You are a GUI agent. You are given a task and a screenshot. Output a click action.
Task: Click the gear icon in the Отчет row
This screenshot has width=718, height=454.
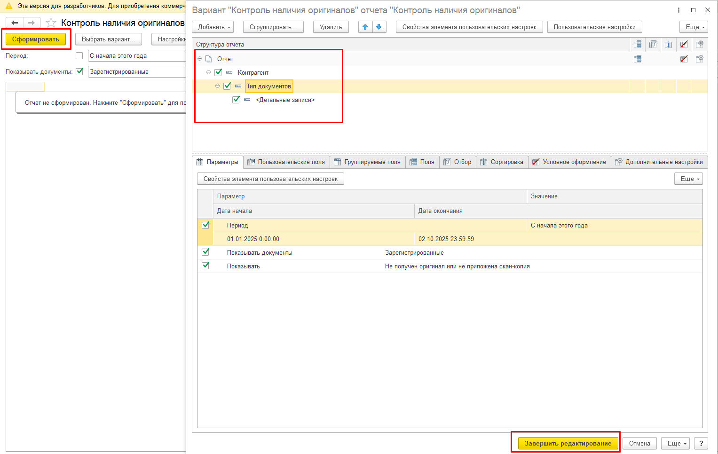click(700, 59)
